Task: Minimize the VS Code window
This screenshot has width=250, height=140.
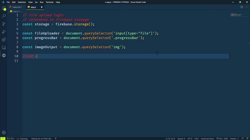Action: tap(233, 2)
